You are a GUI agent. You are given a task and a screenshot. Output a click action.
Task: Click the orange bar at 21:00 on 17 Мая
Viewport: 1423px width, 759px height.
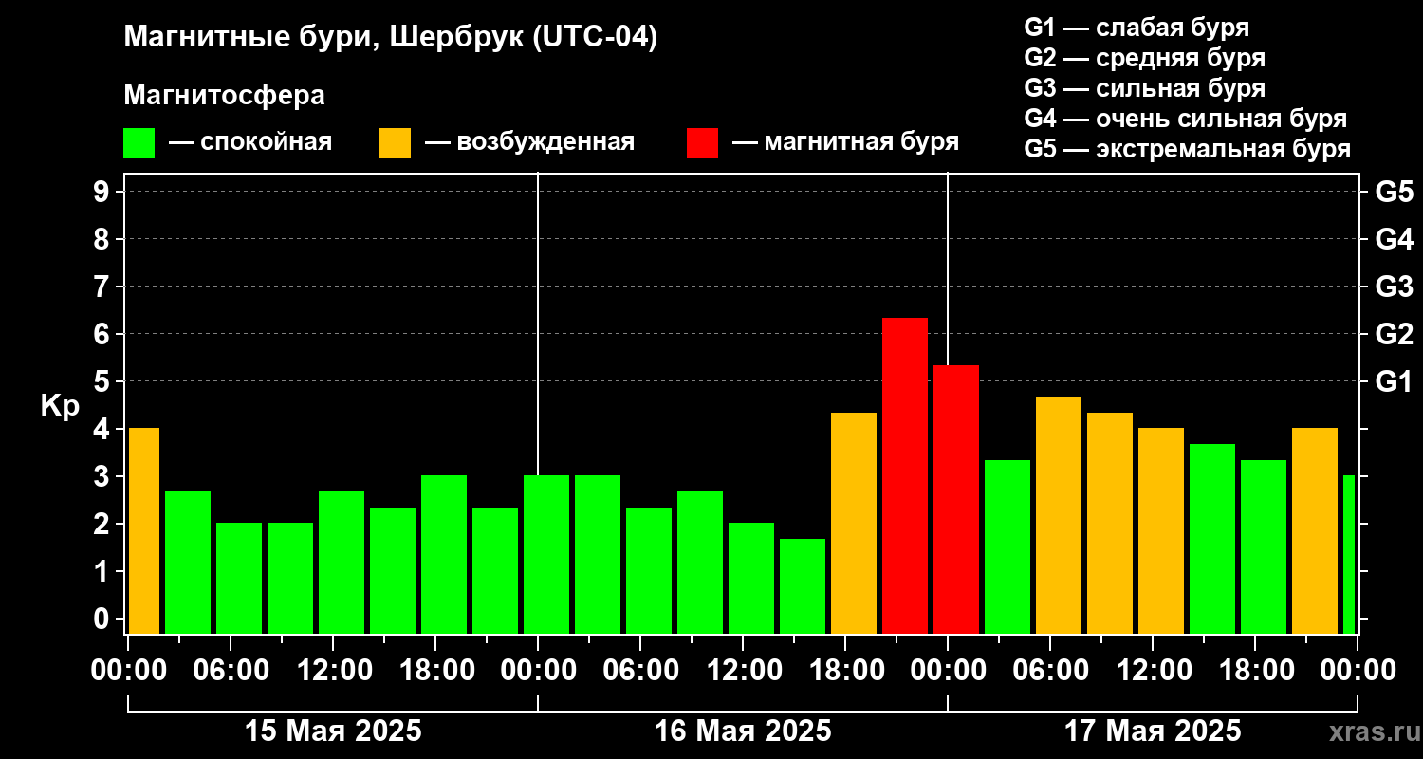1315,530
